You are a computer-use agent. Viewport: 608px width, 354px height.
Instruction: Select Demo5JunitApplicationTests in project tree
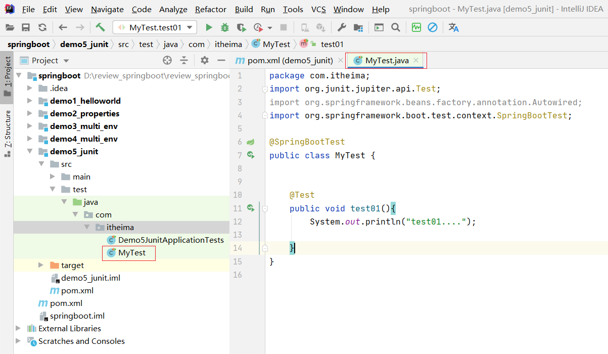coord(171,240)
